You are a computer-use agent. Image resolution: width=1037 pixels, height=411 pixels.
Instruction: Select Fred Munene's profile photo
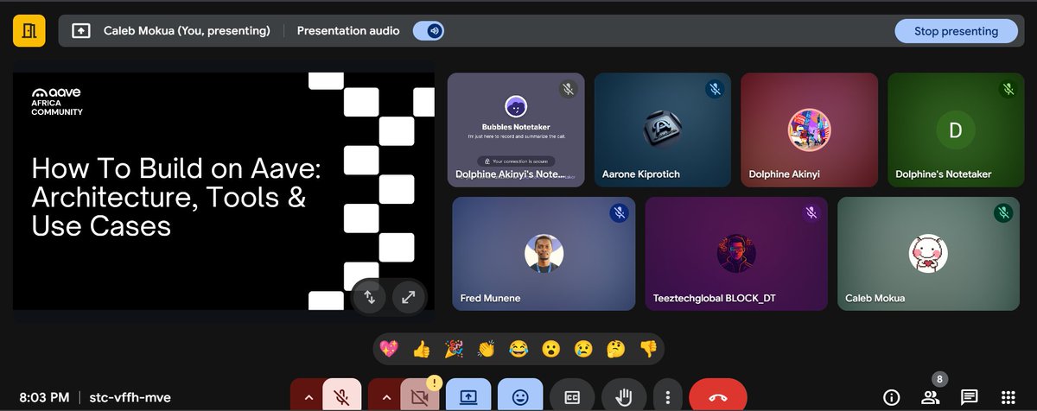544,252
